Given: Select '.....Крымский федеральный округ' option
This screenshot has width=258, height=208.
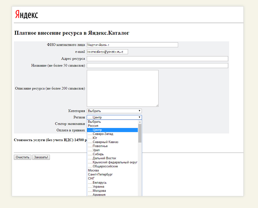Looking at the screenshot, I should point(112,162).
